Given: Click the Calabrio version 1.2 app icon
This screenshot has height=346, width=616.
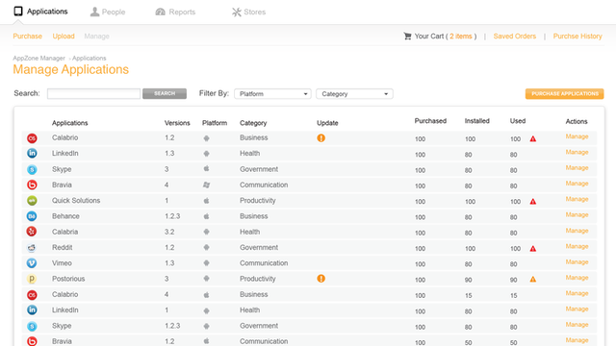Looking at the screenshot, I should [x=32, y=138].
